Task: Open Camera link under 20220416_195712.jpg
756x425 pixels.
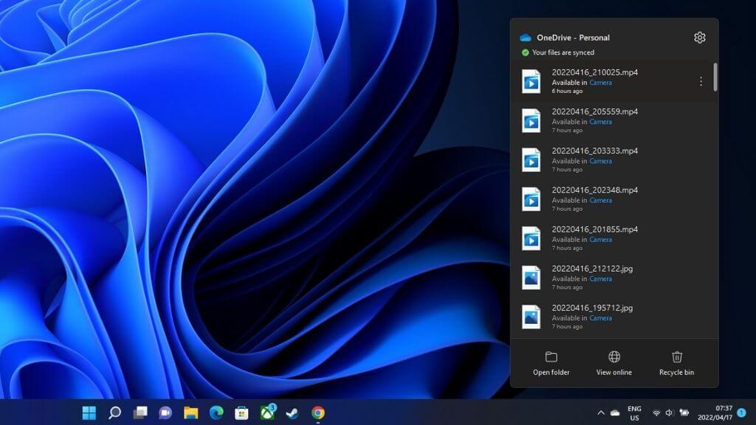Action: click(x=600, y=318)
